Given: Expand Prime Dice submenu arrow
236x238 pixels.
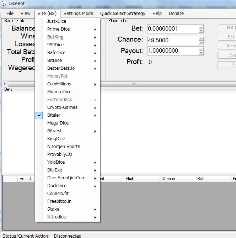Looking at the screenshot, I should [x=95, y=30].
